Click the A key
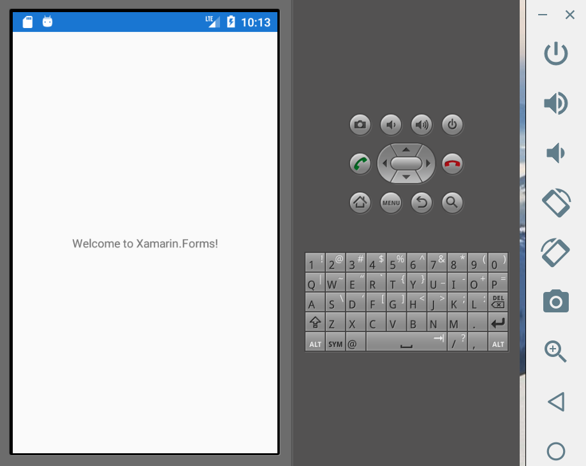 point(315,302)
